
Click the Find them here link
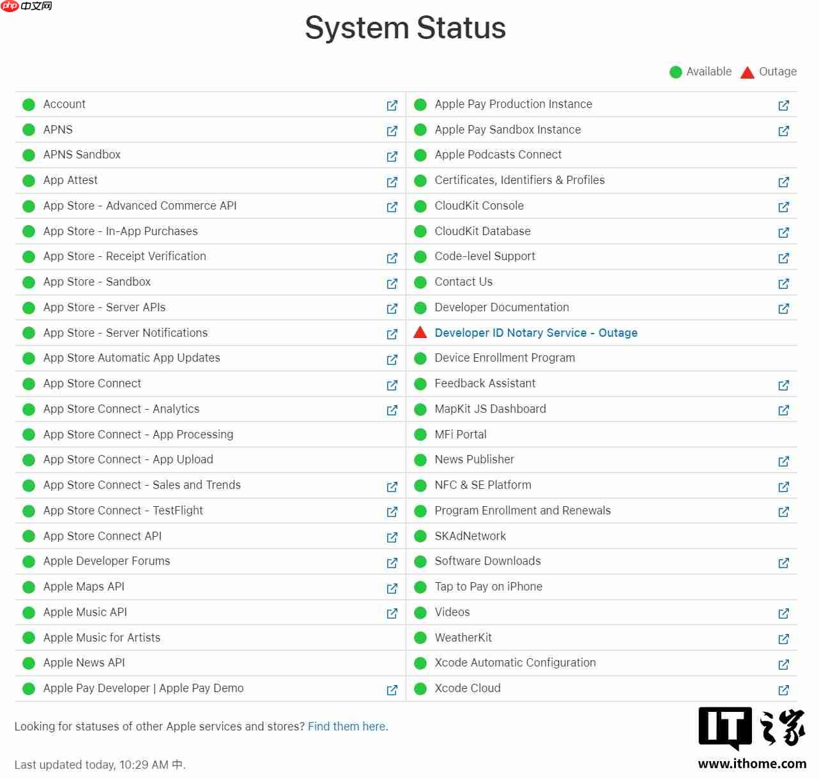(346, 726)
